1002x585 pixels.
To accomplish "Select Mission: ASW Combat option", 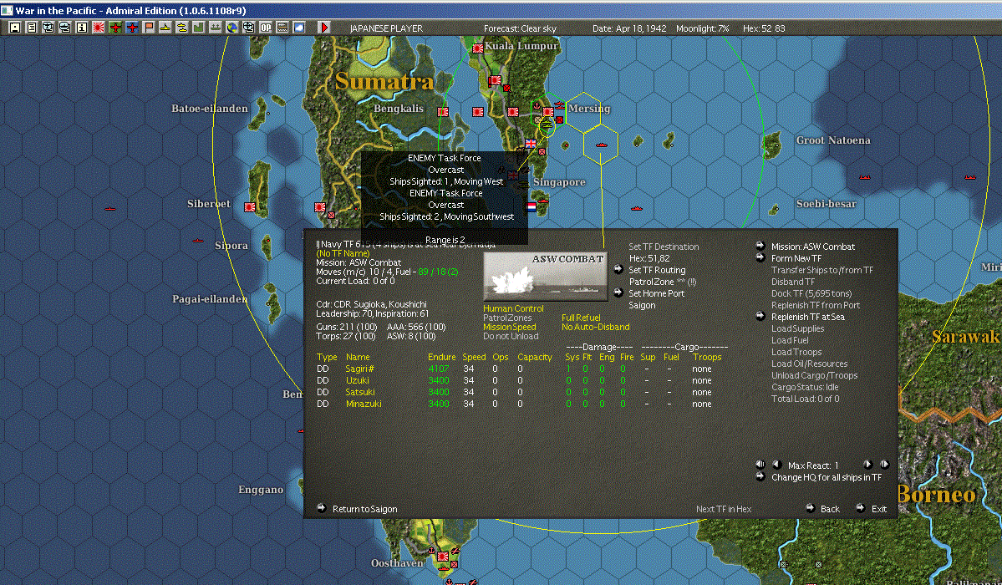I will [813, 247].
